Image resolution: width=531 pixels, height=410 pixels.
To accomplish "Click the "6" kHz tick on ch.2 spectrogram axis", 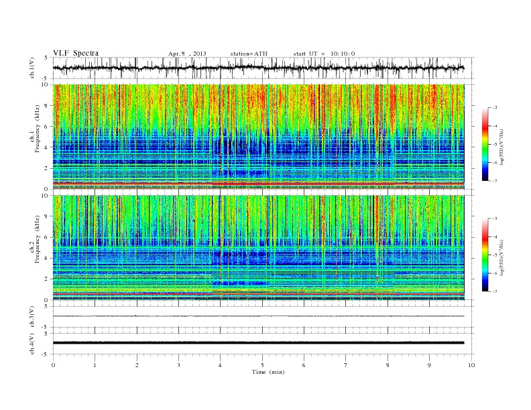I will [47, 237].
